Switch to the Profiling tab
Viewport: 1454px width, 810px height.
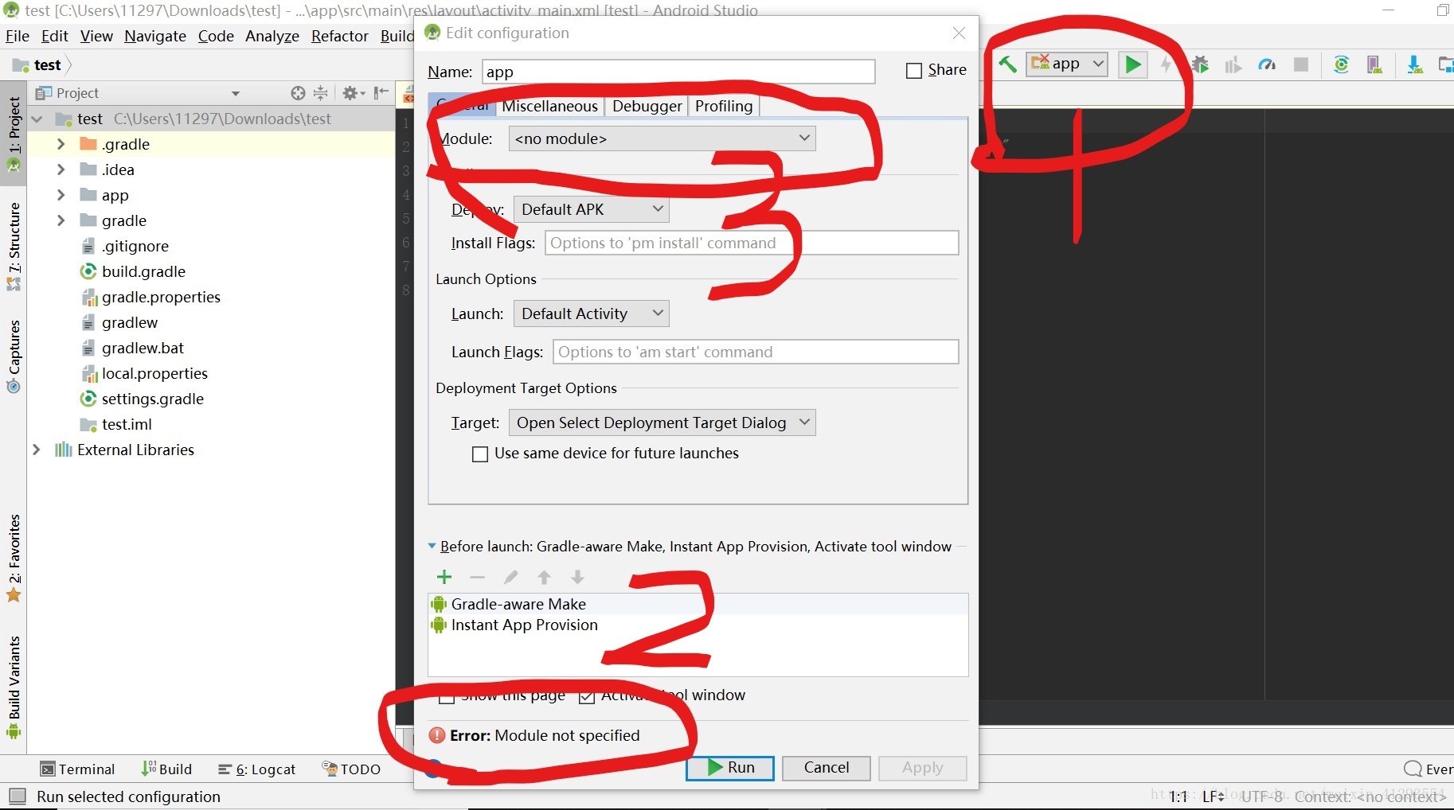pyautogui.click(x=723, y=106)
